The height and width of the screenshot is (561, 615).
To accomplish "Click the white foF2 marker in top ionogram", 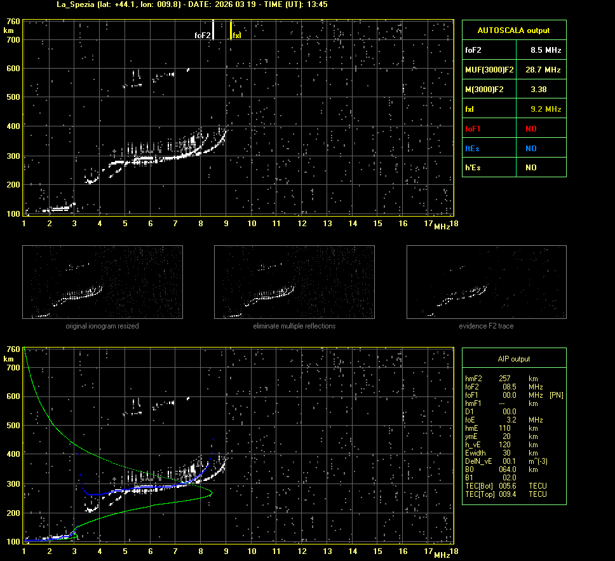I will coord(213,31).
